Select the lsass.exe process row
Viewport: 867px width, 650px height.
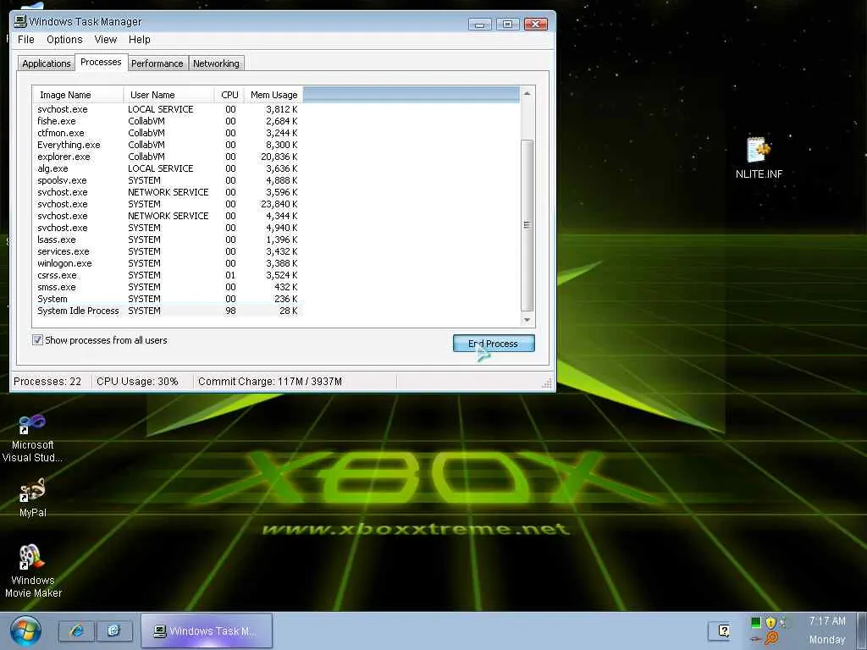(x=168, y=240)
